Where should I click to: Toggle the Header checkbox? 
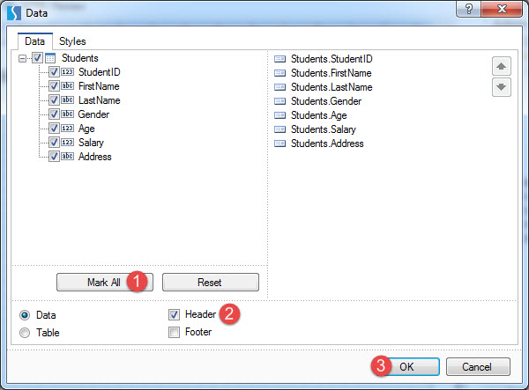coord(175,314)
